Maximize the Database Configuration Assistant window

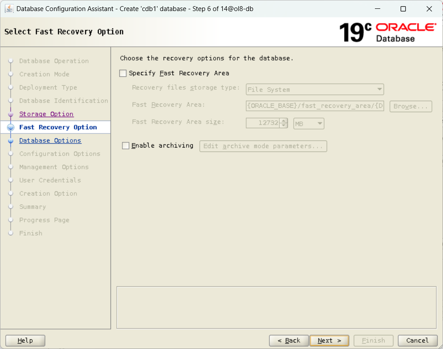click(403, 9)
